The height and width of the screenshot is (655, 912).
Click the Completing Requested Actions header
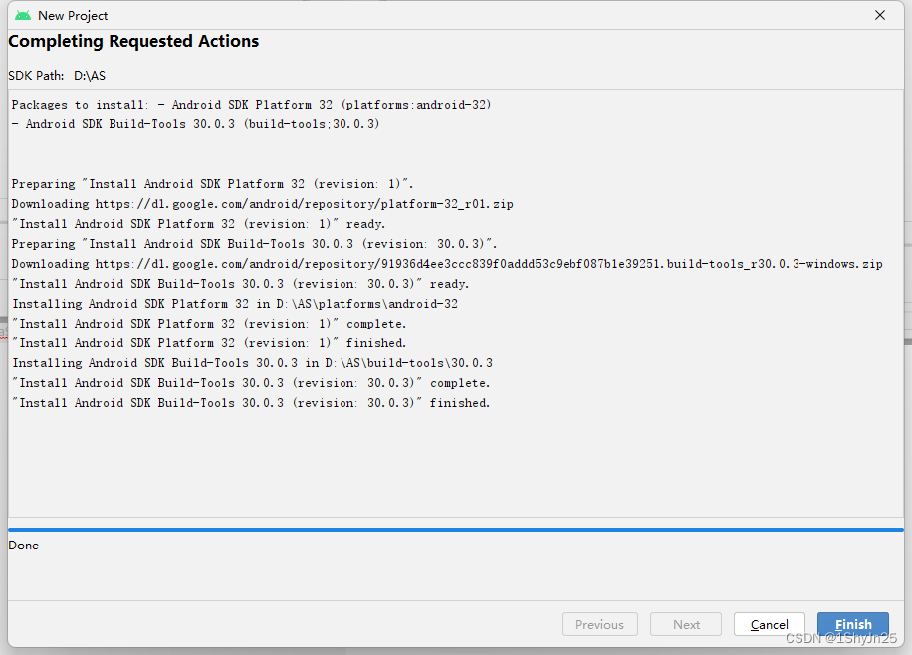point(133,41)
